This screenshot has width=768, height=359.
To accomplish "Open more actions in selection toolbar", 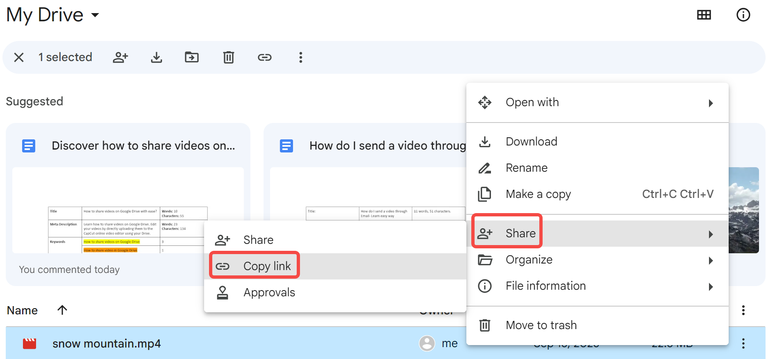I will [x=300, y=57].
